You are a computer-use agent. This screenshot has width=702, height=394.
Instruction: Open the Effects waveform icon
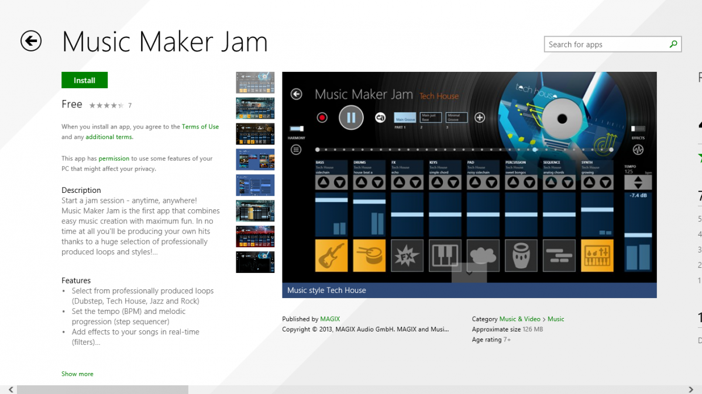click(x=638, y=150)
